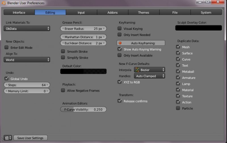Decrease Manhattan Distance with the left arrow

tap(63, 37)
